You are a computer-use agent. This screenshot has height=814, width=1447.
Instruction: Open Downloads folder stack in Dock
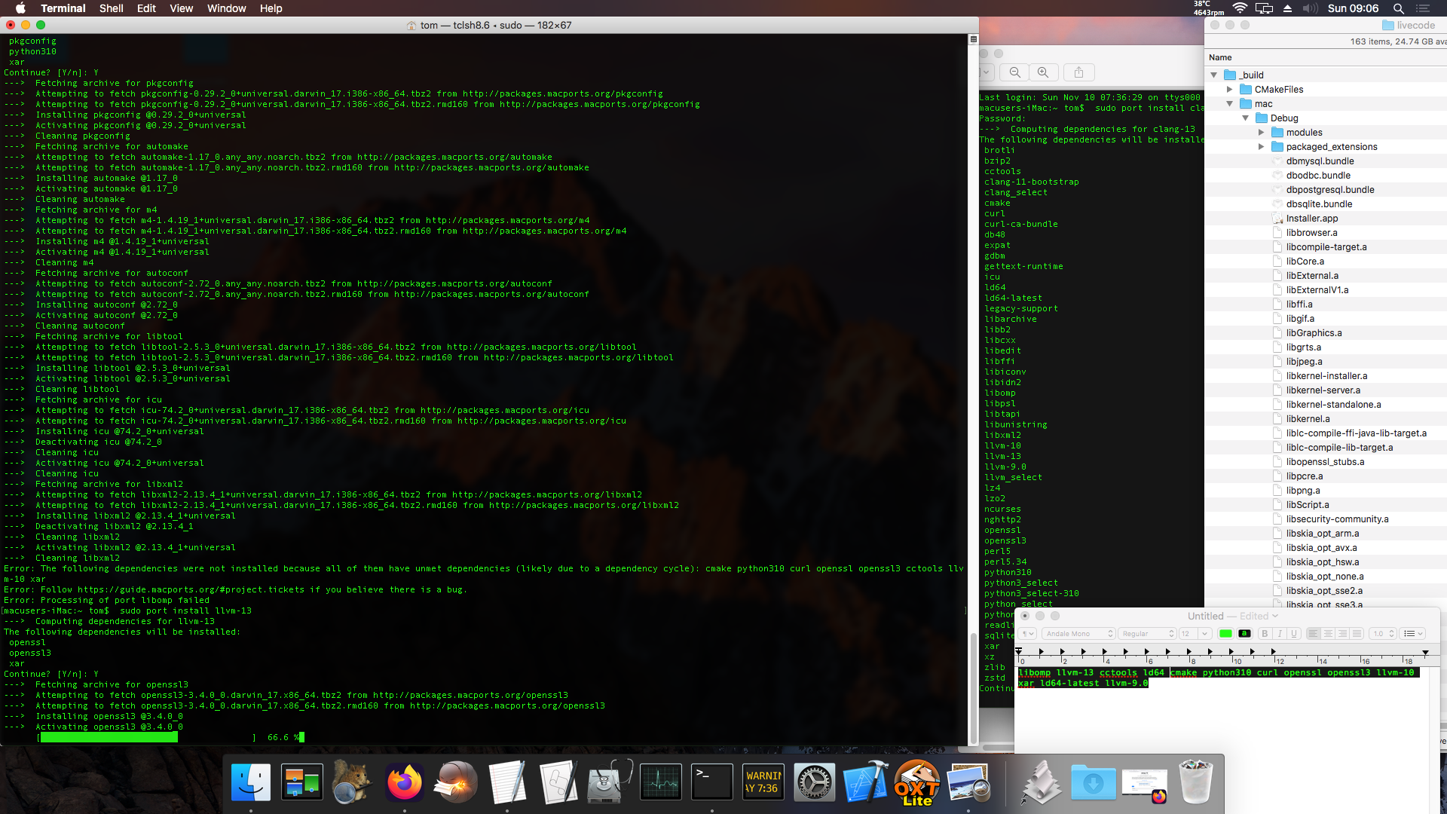pyautogui.click(x=1094, y=782)
